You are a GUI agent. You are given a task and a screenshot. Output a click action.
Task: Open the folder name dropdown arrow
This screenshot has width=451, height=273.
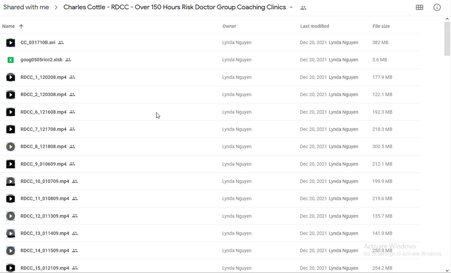pos(291,8)
